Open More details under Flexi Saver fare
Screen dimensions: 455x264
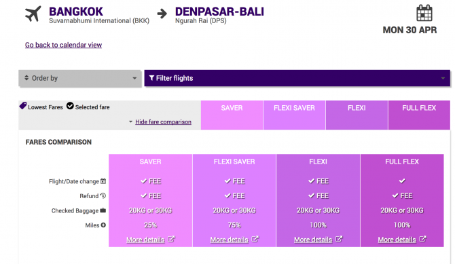pyautogui.click(x=230, y=240)
